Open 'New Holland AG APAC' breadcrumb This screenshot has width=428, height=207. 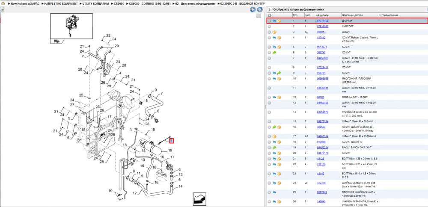25,3
